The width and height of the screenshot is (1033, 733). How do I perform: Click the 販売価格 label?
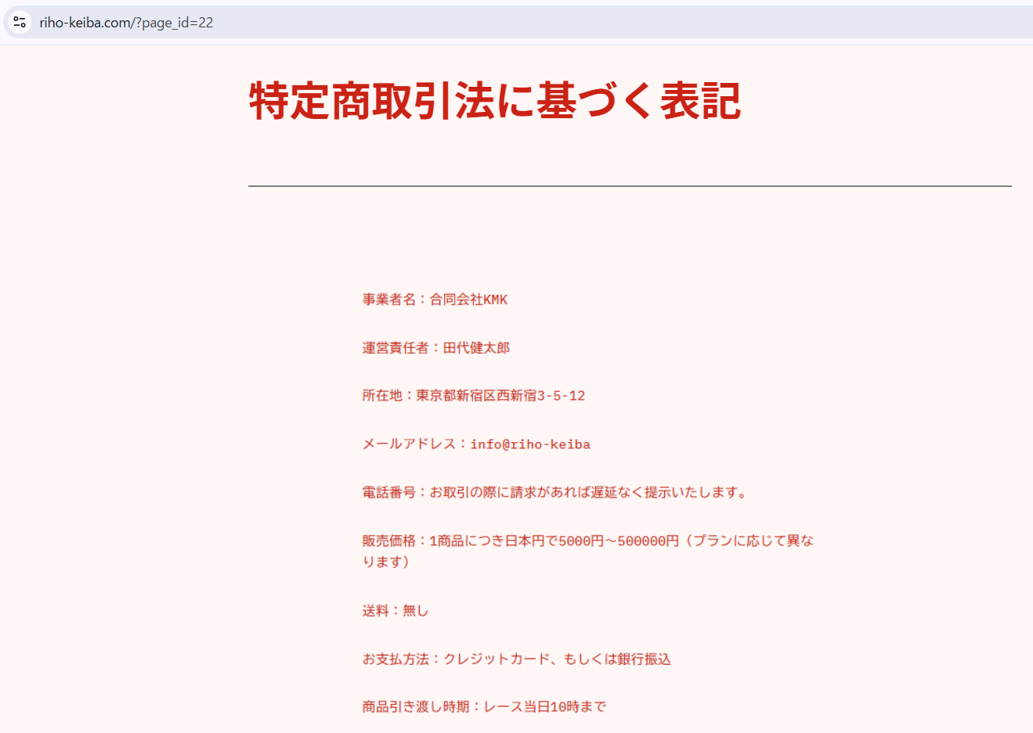click(389, 541)
